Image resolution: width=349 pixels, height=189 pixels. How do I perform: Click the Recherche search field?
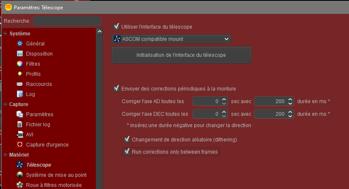(67, 21)
